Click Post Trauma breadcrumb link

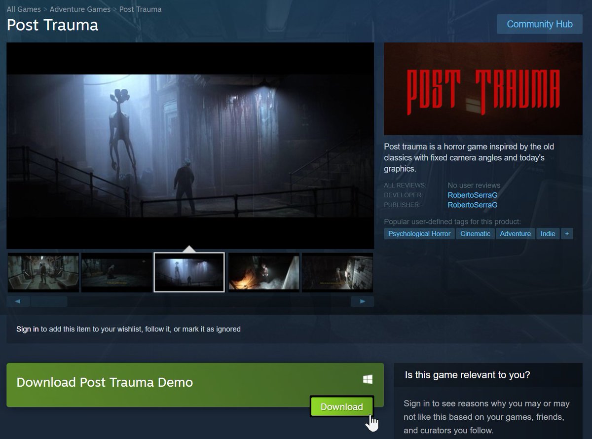click(x=140, y=9)
